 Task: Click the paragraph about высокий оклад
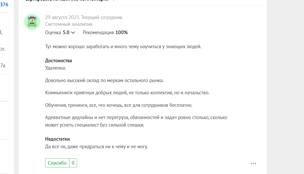click(x=104, y=80)
